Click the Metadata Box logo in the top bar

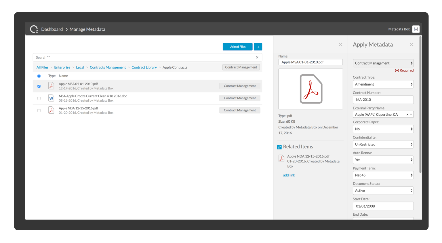[x=34, y=29]
